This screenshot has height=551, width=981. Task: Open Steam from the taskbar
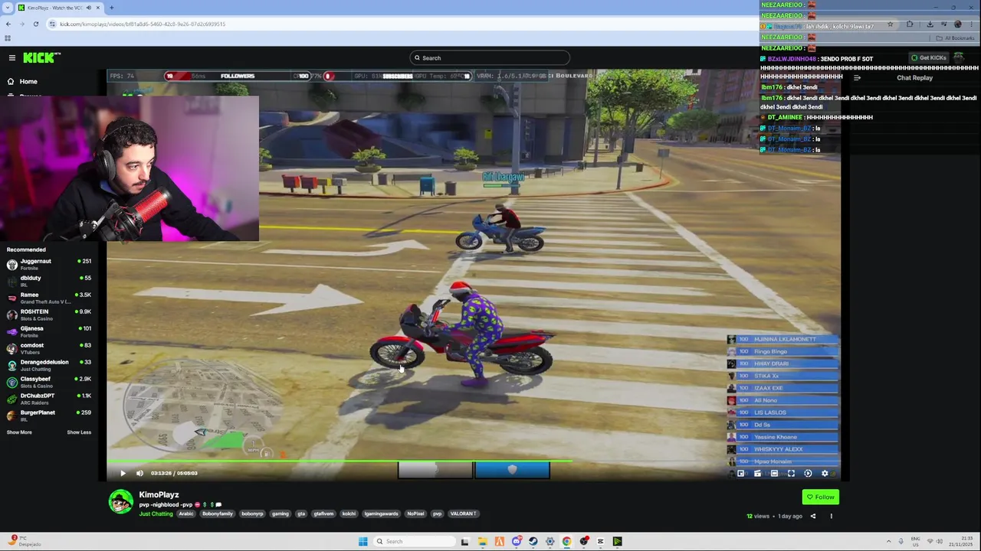coord(533,542)
